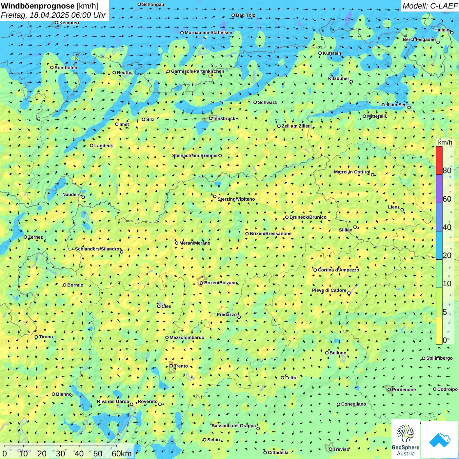Click the 'Belluno' label
The width and height of the screenshot is (459, 459).
[x=338, y=353]
